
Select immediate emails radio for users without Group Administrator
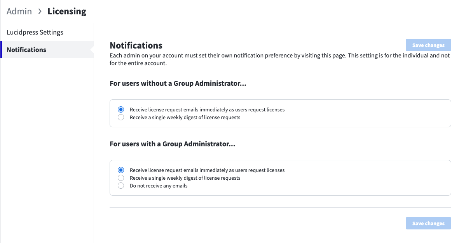[121, 109]
